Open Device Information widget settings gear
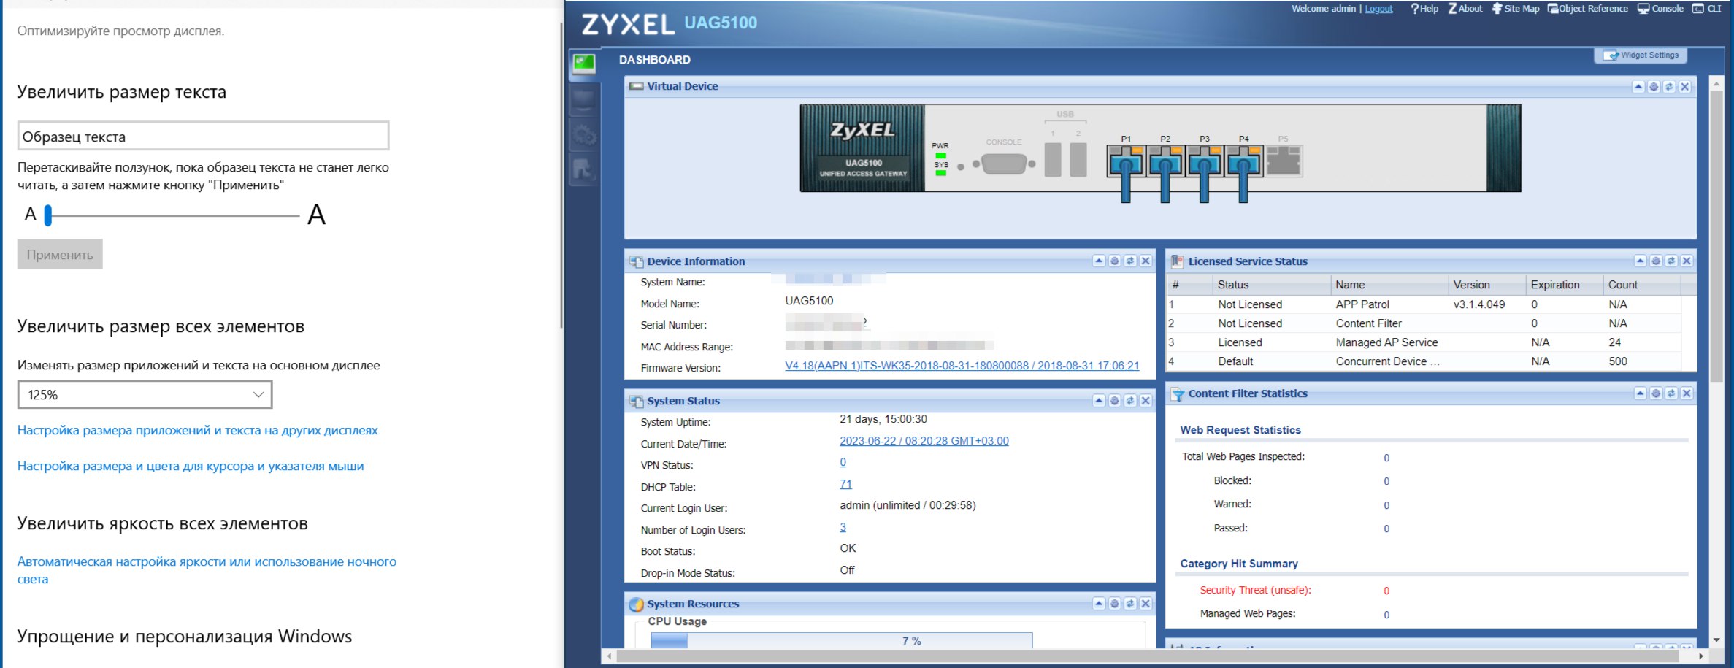This screenshot has width=1734, height=668. click(x=1115, y=261)
